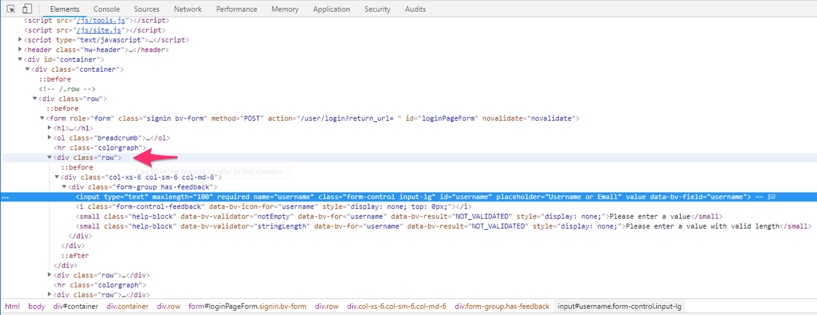This screenshot has width=817, height=315.
Task: Select the ::after pseudo element row
Action: [75, 256]
